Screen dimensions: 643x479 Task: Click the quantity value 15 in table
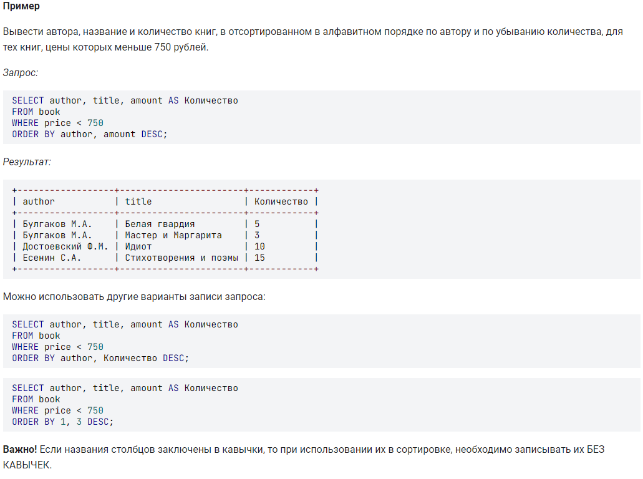pos(259,258)
